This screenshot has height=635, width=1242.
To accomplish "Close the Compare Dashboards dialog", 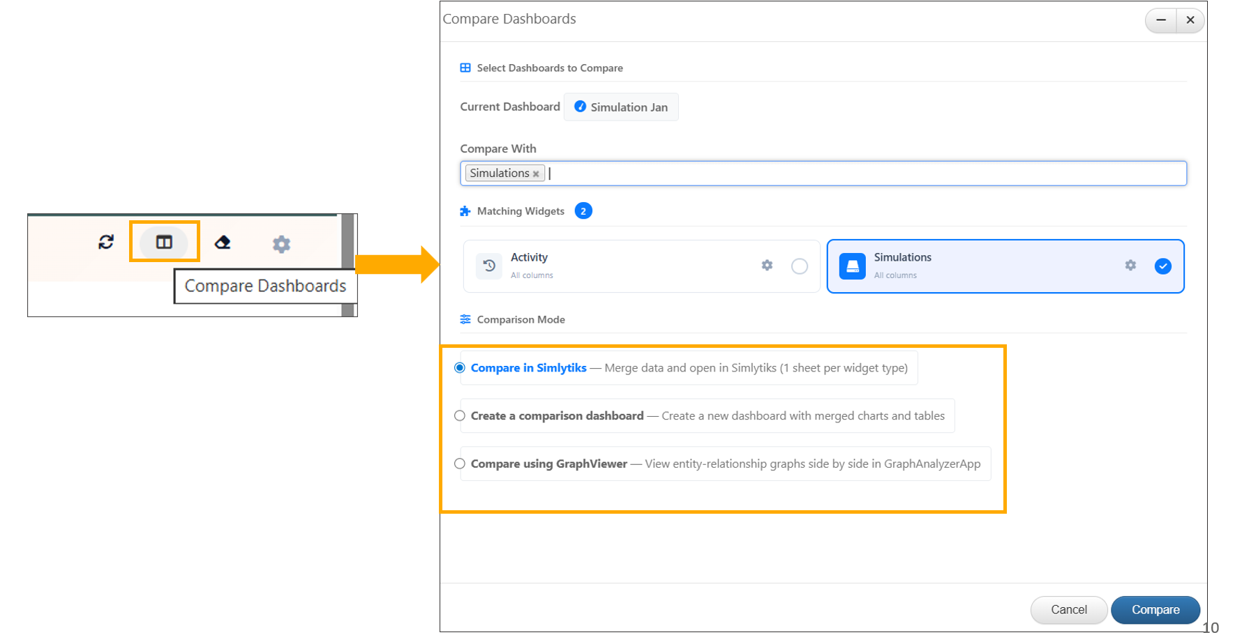I will 1190,20.
